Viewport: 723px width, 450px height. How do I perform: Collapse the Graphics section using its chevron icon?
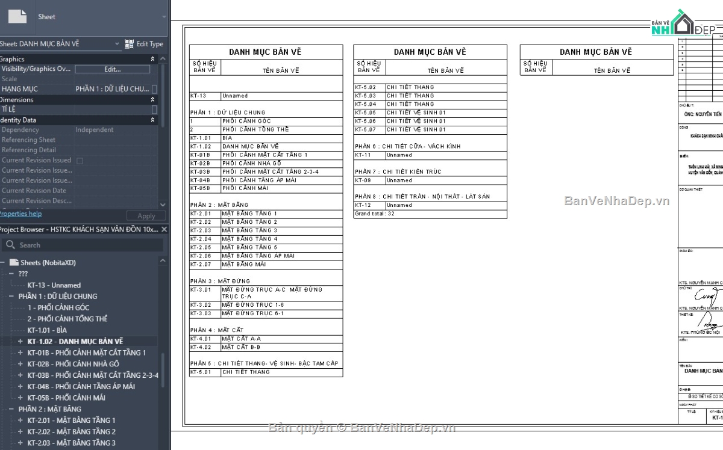click(152, 59)
